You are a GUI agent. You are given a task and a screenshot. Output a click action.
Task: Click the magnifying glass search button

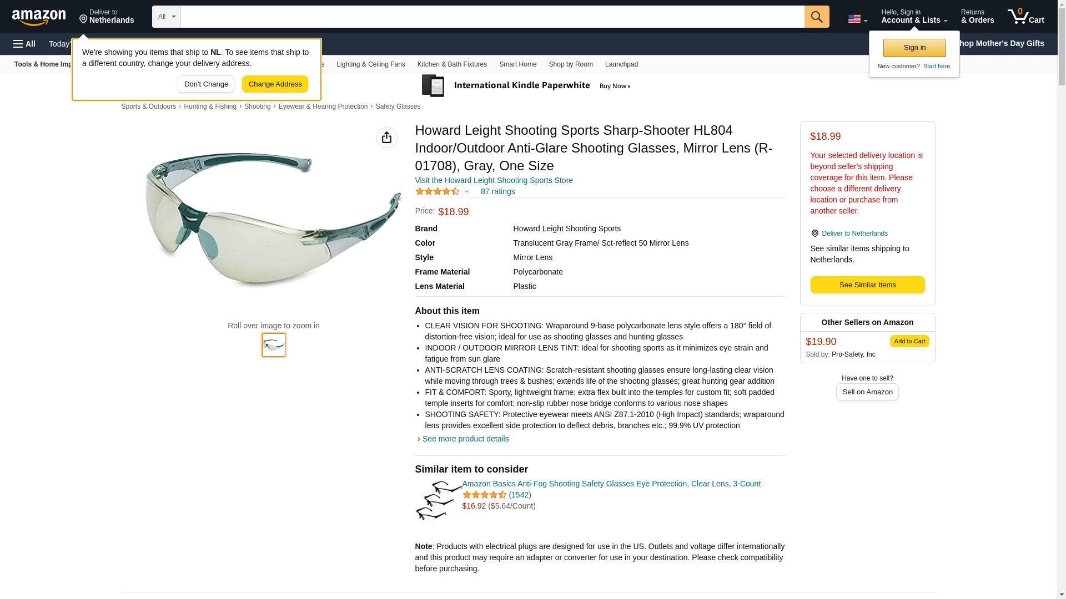817,17
